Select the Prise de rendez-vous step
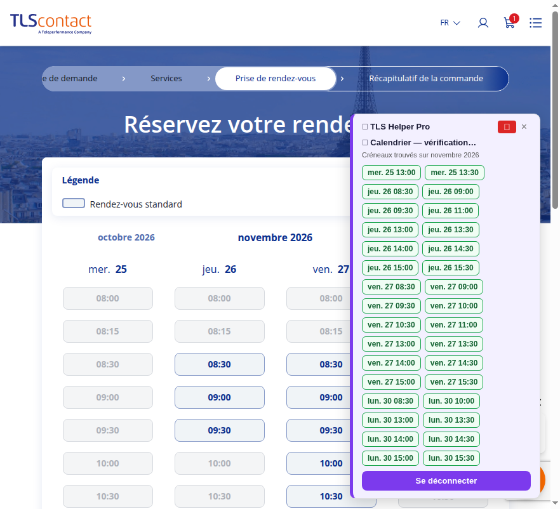This screenshot has width=560, height=509. [276, 79]
